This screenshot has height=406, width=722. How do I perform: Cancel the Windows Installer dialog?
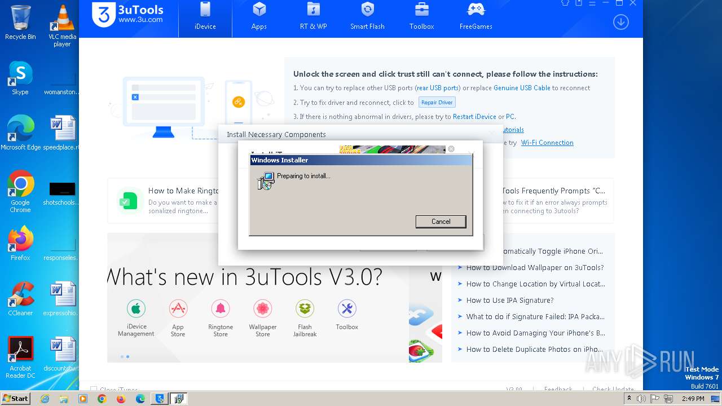point(441,222)
